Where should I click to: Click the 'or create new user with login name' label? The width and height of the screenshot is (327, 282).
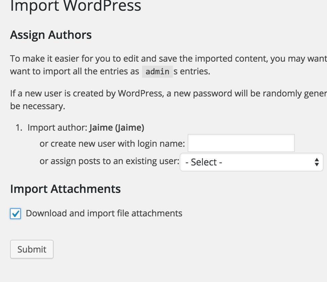point(112,144)
